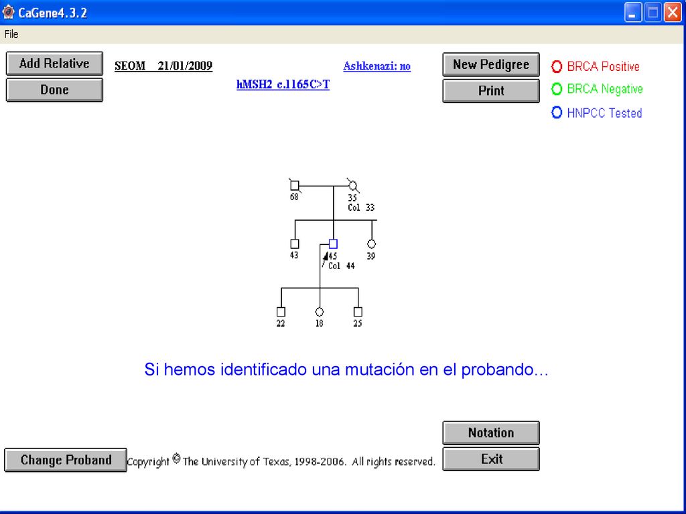The image size is (686, 514).
Task: Close the CaGene window
Action: (673, 12)
